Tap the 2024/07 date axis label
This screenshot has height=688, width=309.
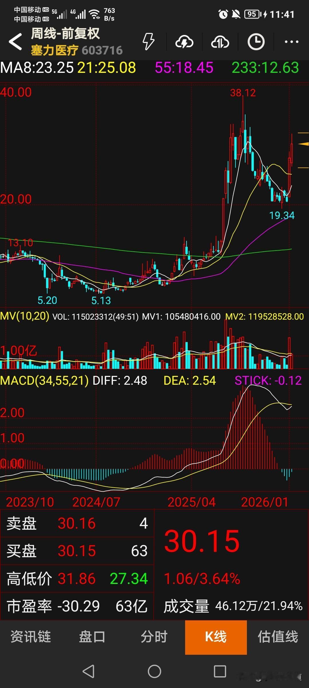[96, 502]
